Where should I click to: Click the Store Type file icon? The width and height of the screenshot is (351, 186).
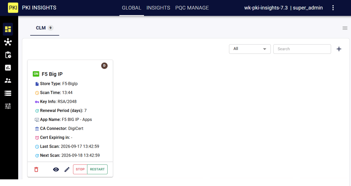pyautogui.click(x=37, y=84)
